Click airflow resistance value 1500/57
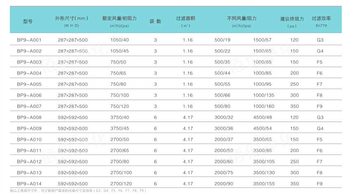352x194 pixels. [262, 40]
